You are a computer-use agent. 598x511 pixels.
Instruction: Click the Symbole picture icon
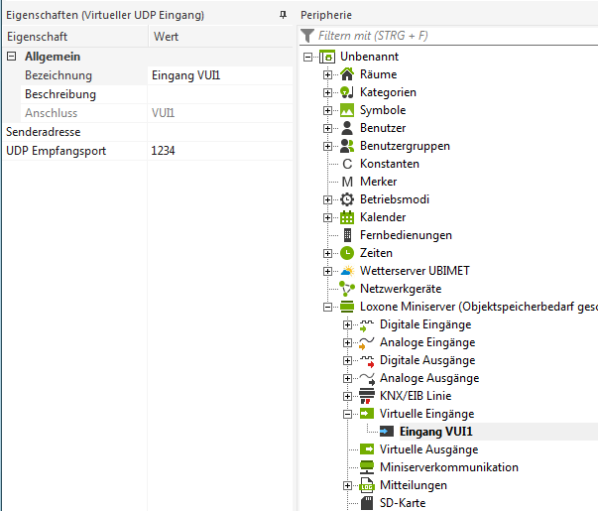(x=347, y=110)
